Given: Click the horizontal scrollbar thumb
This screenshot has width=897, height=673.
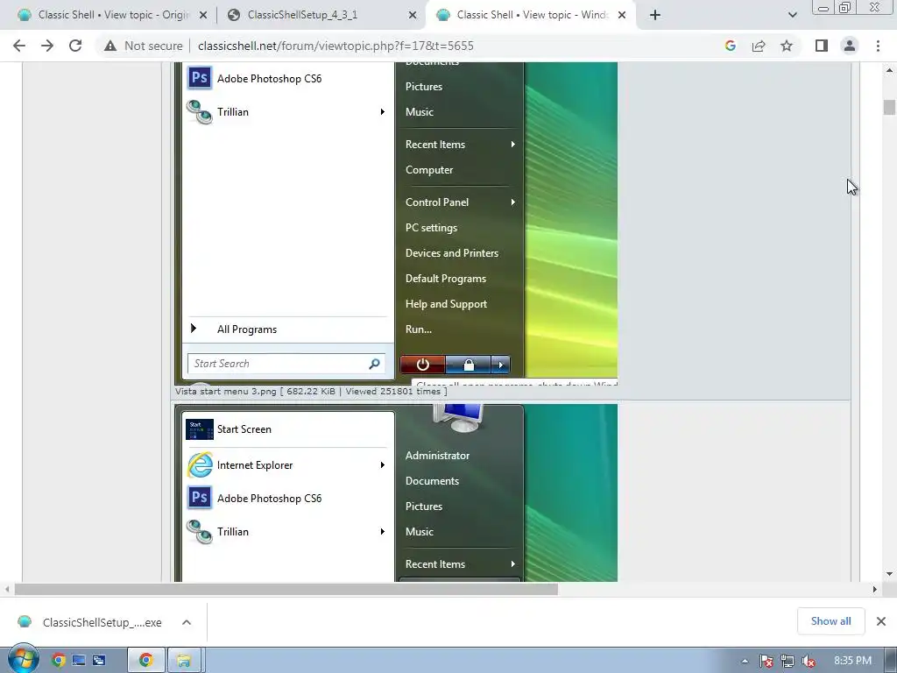Looking at the screenshot, I should coord(286,589).
